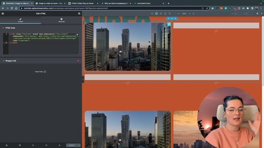Screen dimensions: 264x148
Task: Open browser three-dot menu
Action: point(261,8)
